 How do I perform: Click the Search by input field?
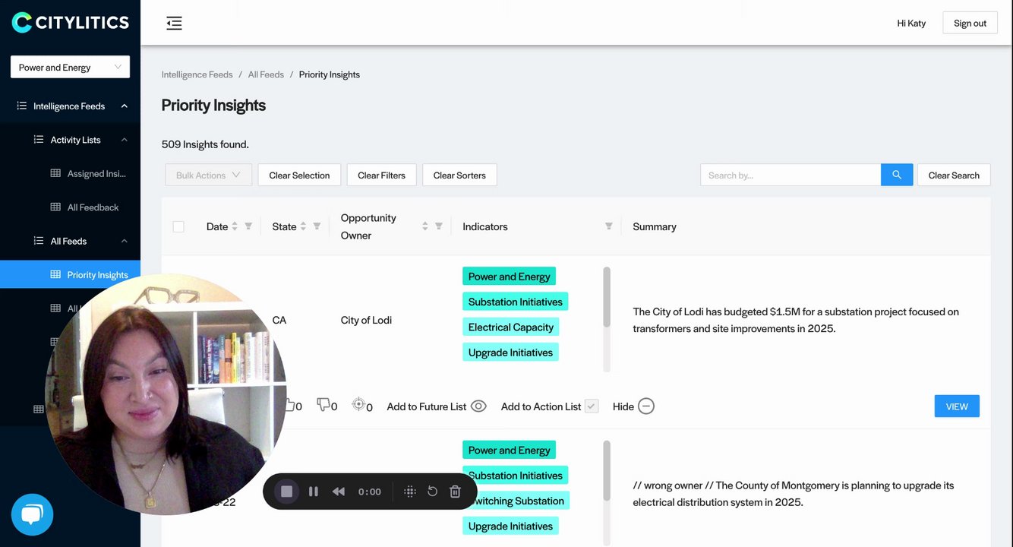click(x=791, y=175)
